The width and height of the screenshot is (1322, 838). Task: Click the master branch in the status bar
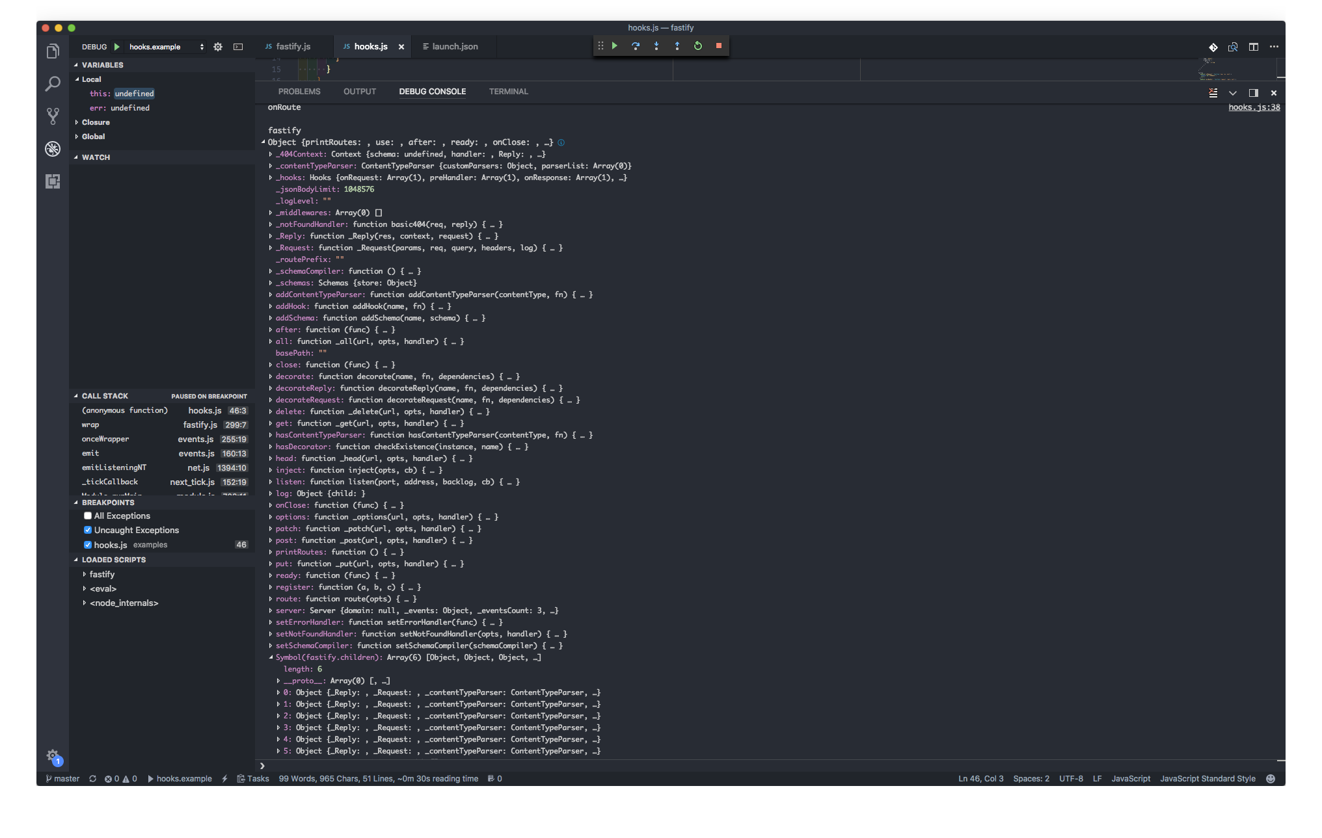[62, 778]
